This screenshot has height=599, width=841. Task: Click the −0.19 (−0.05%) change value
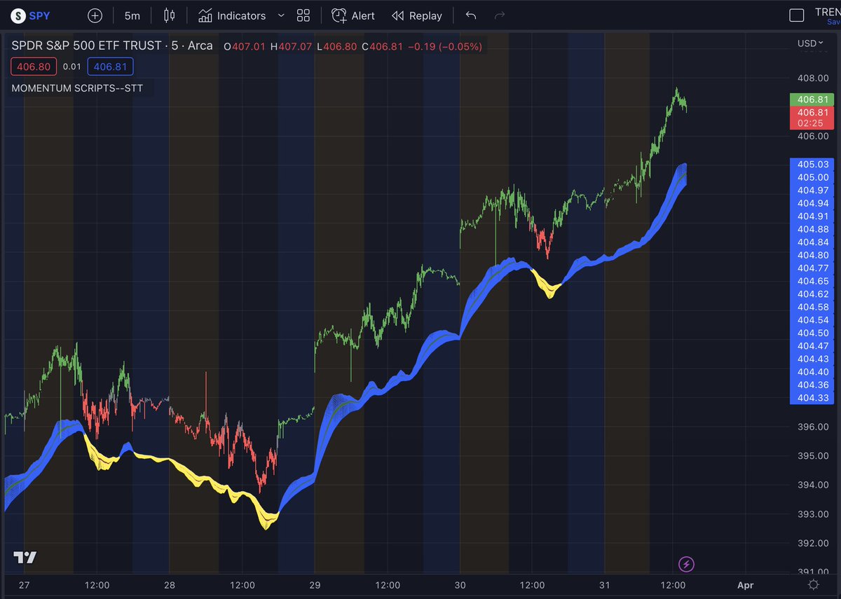pyautogui.click(x=446, y=47)
